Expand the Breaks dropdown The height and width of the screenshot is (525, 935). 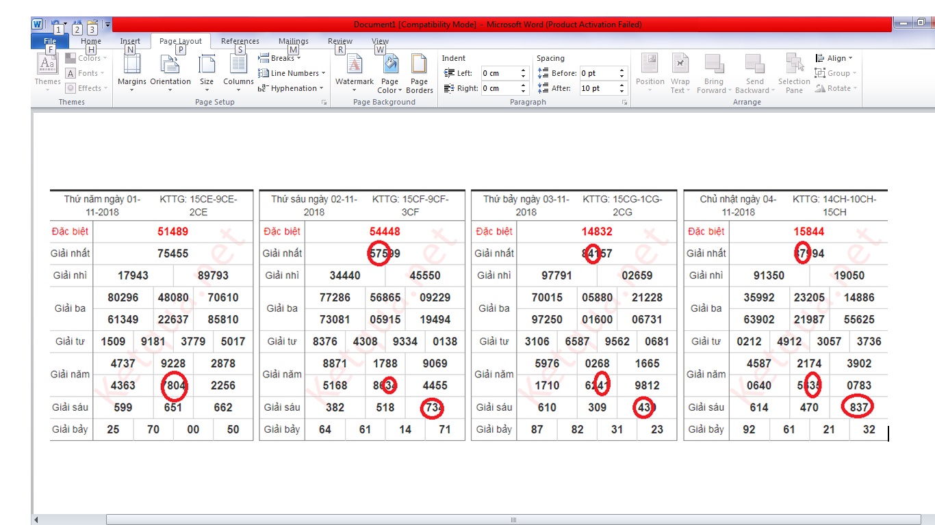(280, 58)
